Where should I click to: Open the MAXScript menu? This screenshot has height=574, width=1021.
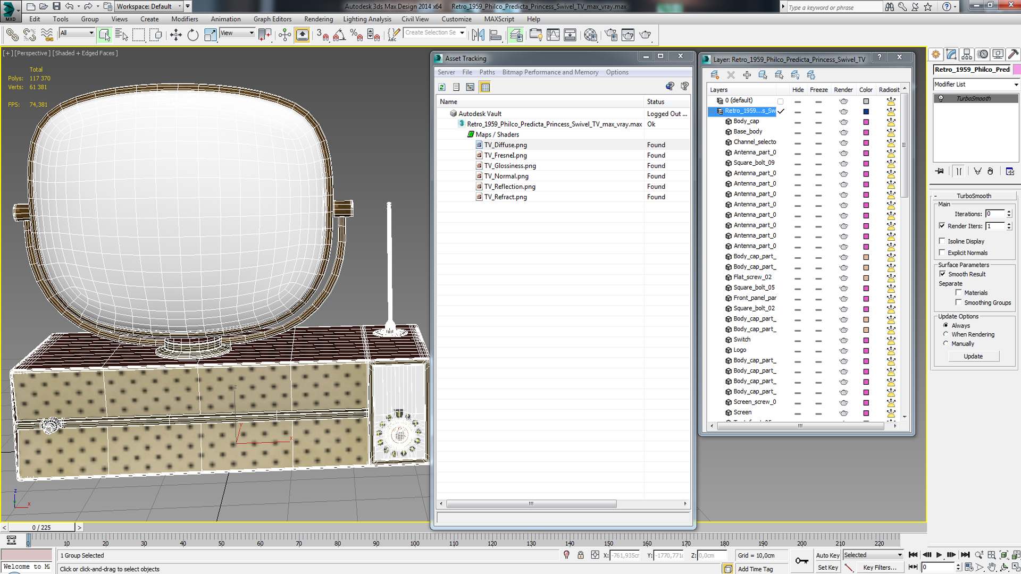(x=499, y=19)
